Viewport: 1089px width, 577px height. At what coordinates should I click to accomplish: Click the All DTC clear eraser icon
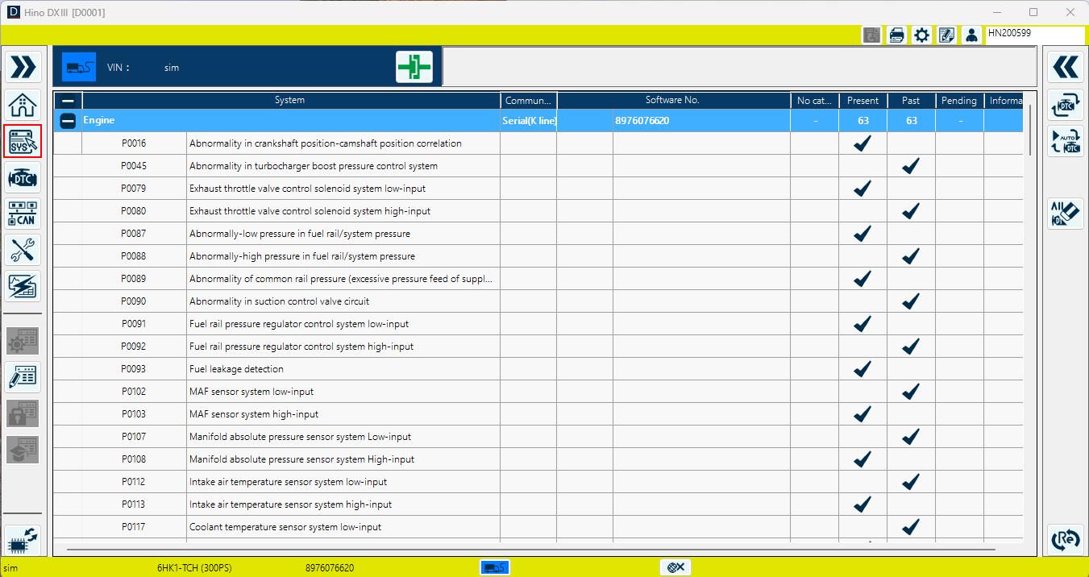(x=1065, y=213)
